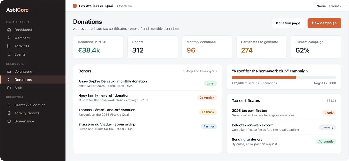
Task: Click the campaign progress bar
Action: coord(284,78)
